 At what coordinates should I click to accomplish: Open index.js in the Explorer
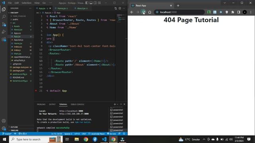coord(17,50)
